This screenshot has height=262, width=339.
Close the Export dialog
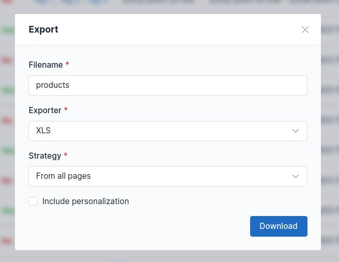[305, 30]
